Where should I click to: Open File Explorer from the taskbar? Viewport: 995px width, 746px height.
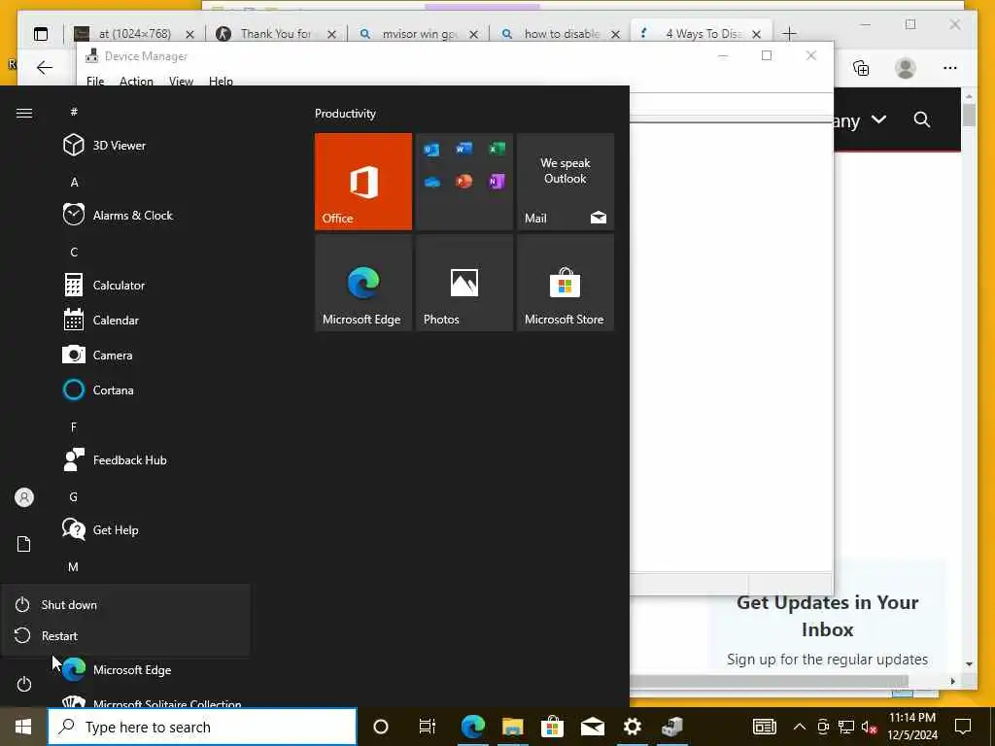click(x=513, y=727)
